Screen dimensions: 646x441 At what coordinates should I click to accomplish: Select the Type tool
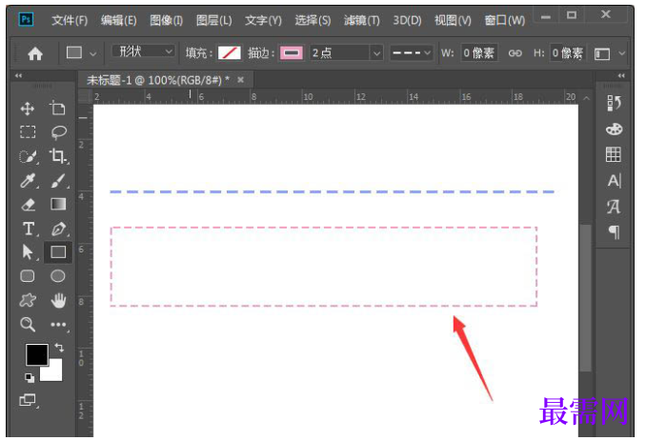point(29,229)
